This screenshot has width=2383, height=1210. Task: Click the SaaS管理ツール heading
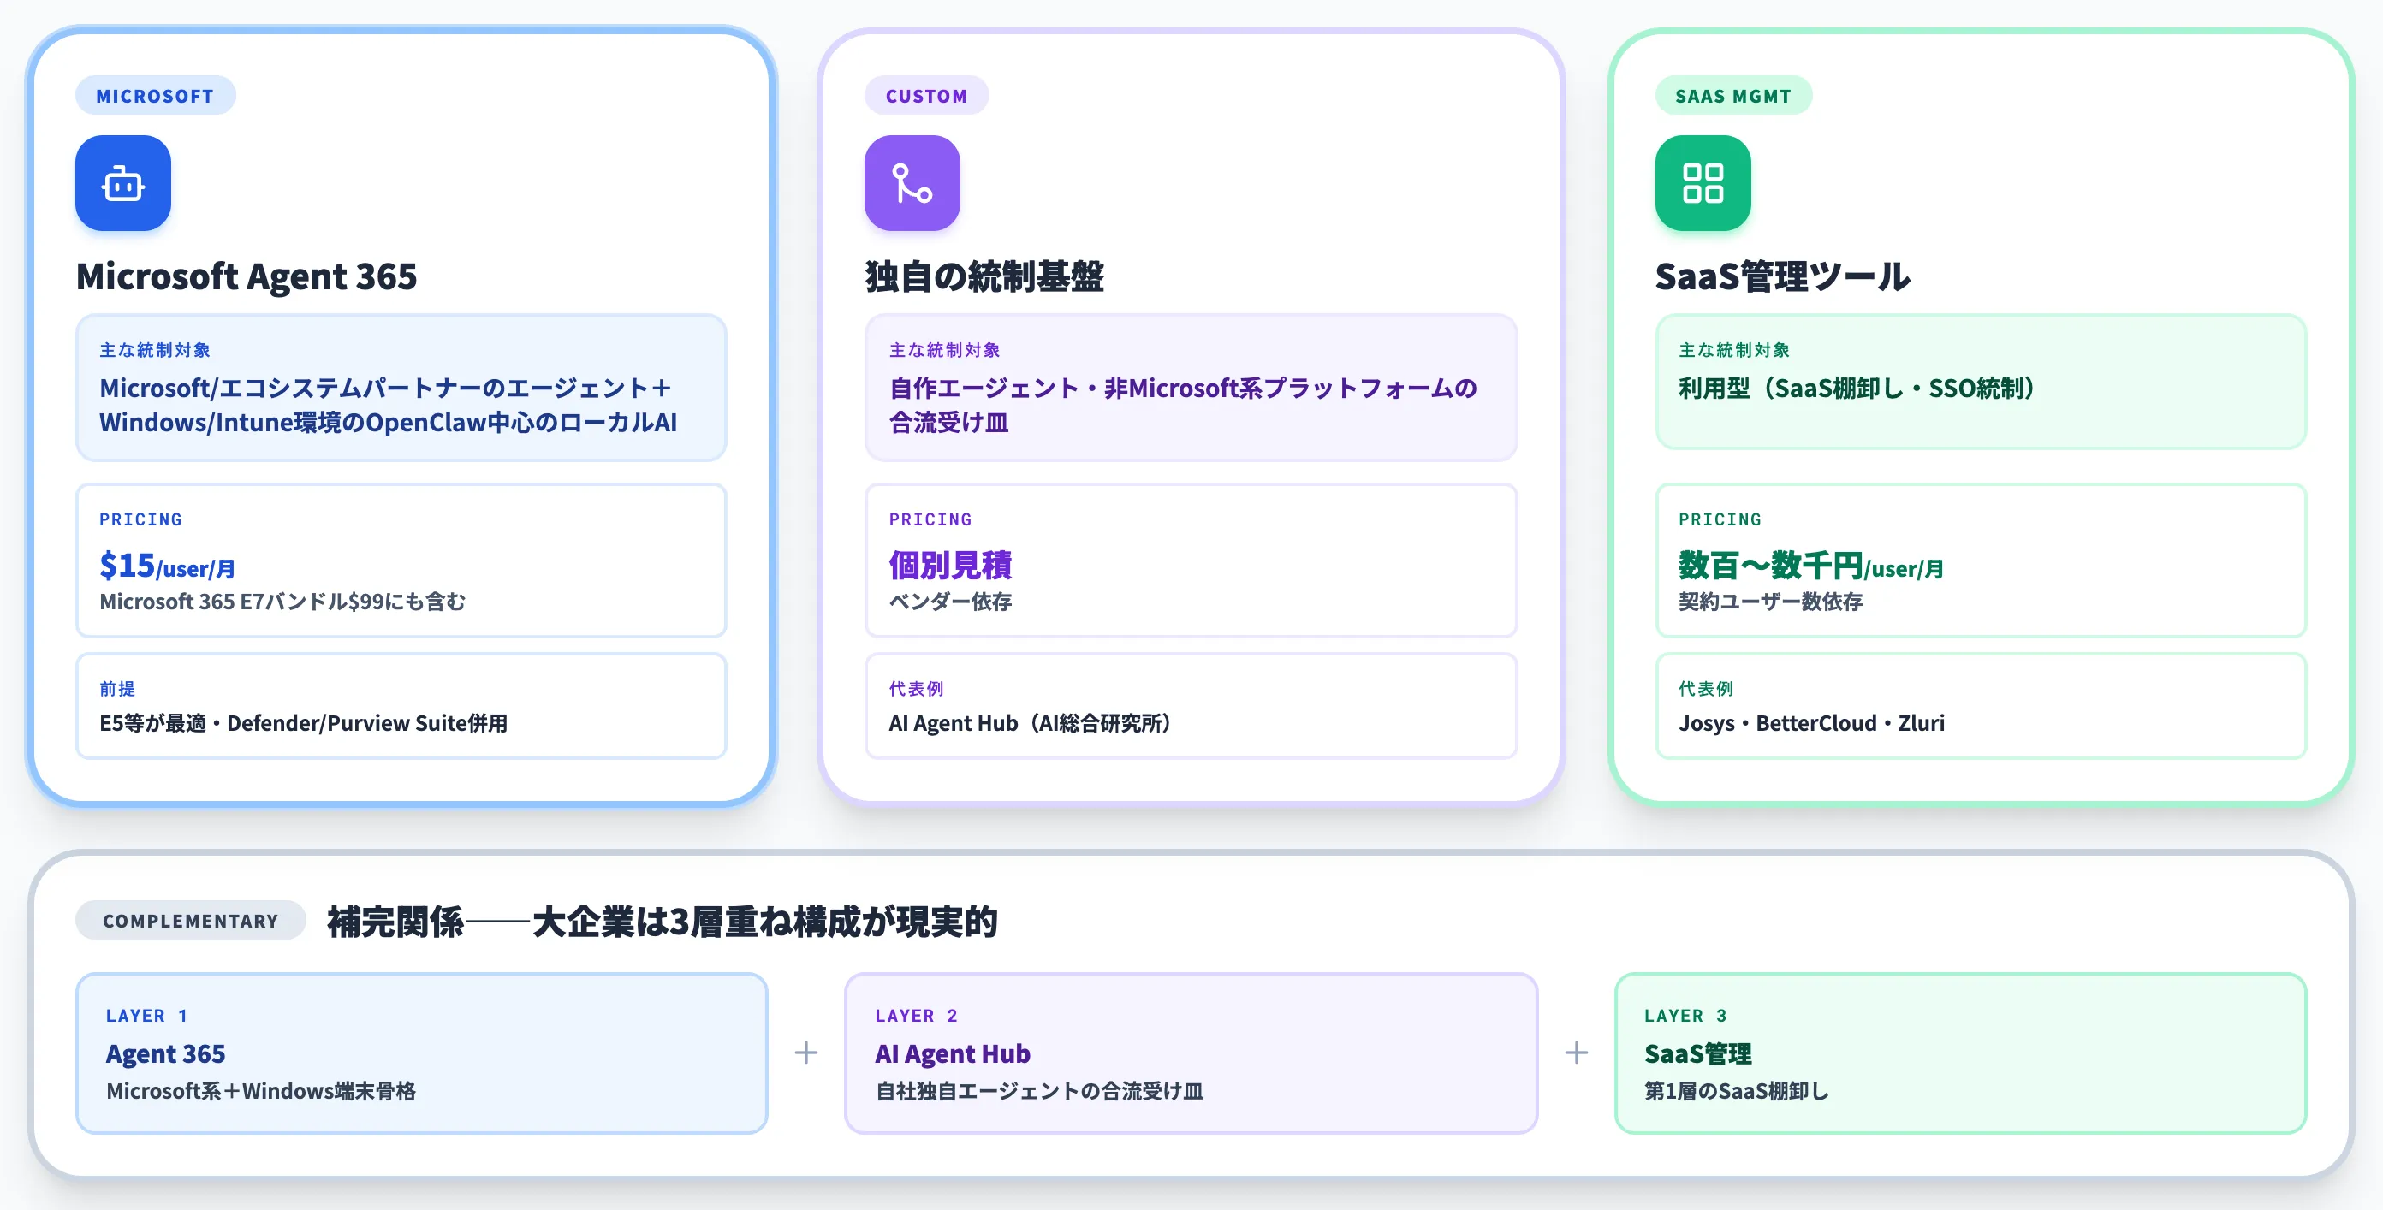pyautogui.click(x=1783, y=276)
